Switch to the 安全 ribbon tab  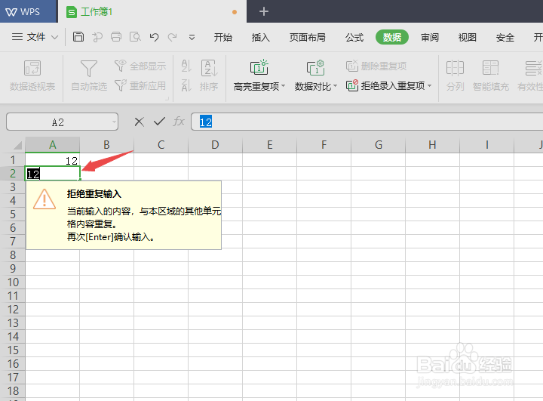tap(505, 37)
